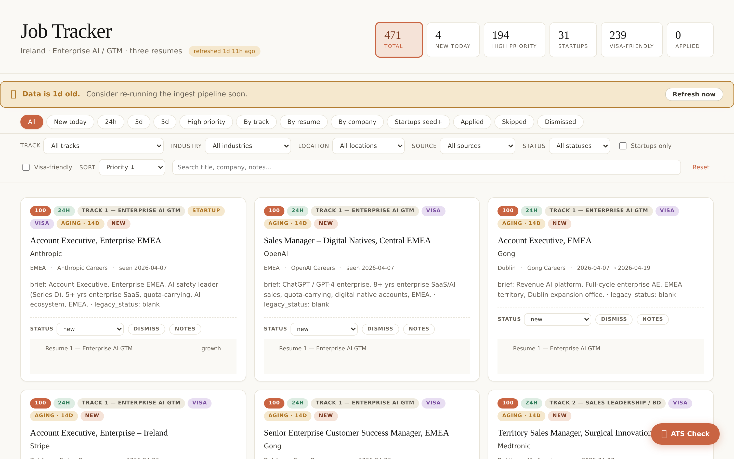
Task: Click the refreshed 1d 11h ago badge
Action: point(224,51)
